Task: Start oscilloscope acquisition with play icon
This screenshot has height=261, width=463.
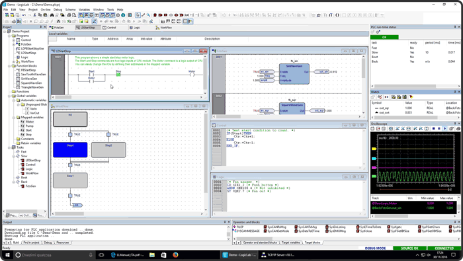Action: tap(444, 129)
